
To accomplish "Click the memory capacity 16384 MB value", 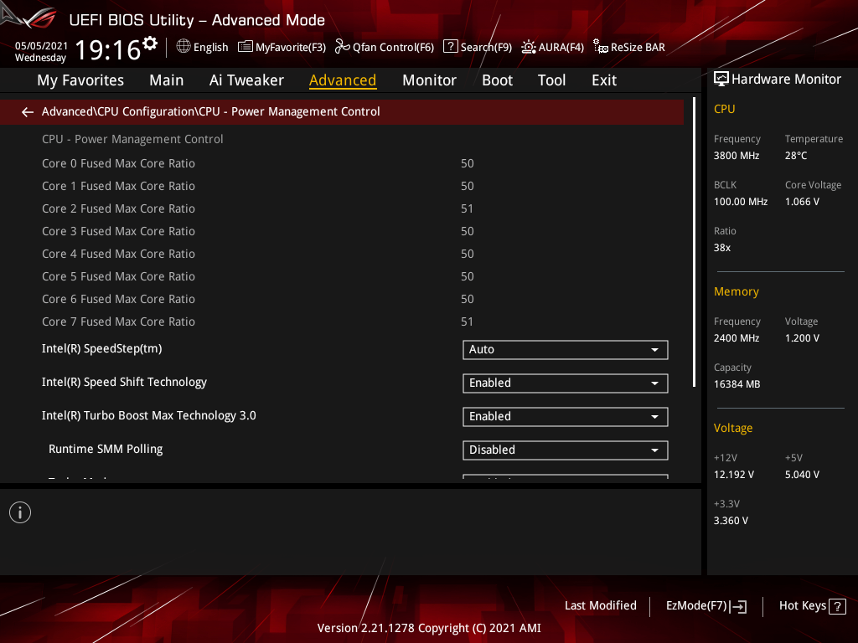I will click(x=737, y=384).
